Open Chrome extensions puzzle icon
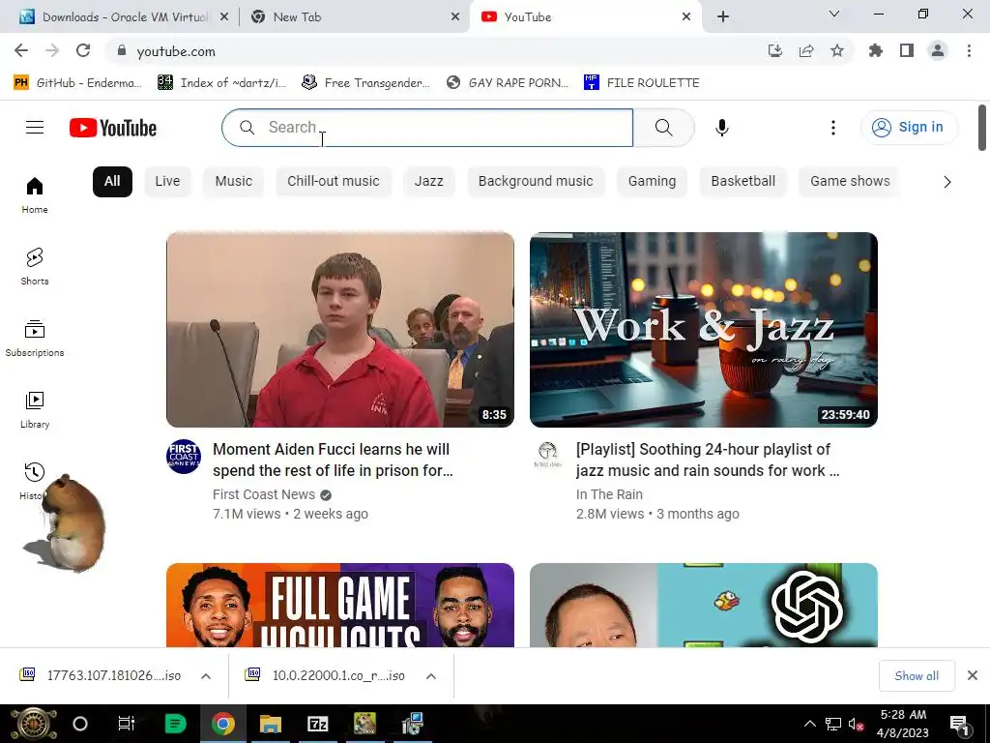Viewport: 990px width, 743px height. pyautogui.click(x=875, y=50)
